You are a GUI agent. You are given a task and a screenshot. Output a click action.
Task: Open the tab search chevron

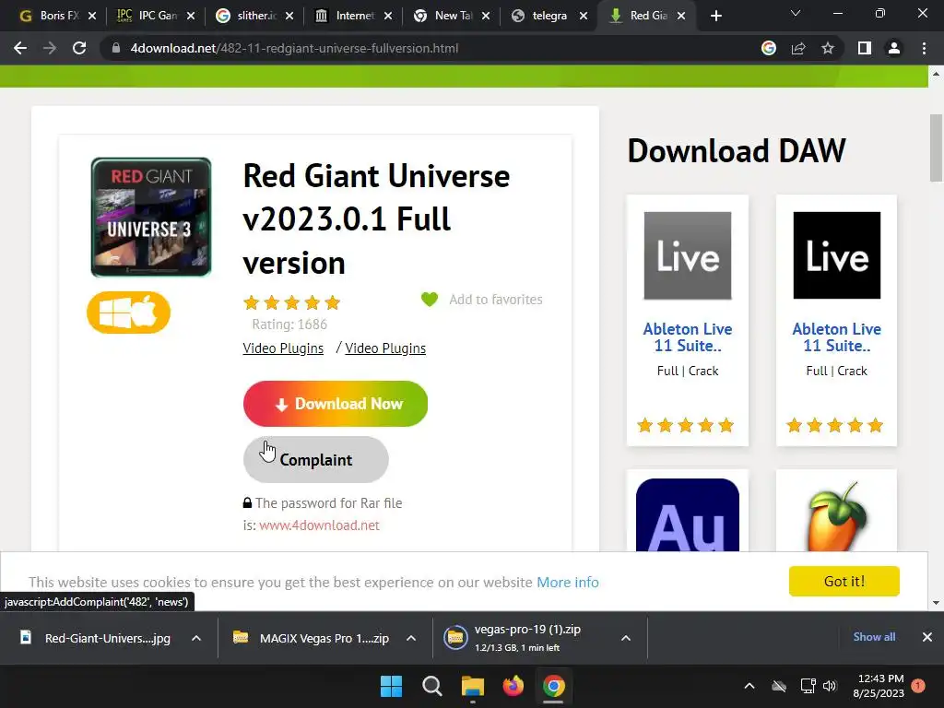tap(796, 13)
